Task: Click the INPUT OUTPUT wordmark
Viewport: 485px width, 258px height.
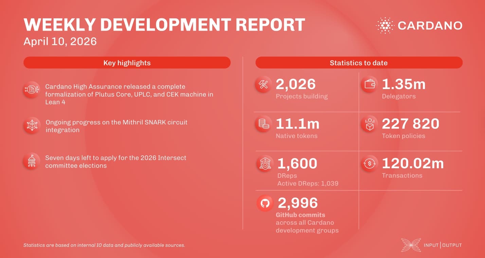Action: (443, 245)
